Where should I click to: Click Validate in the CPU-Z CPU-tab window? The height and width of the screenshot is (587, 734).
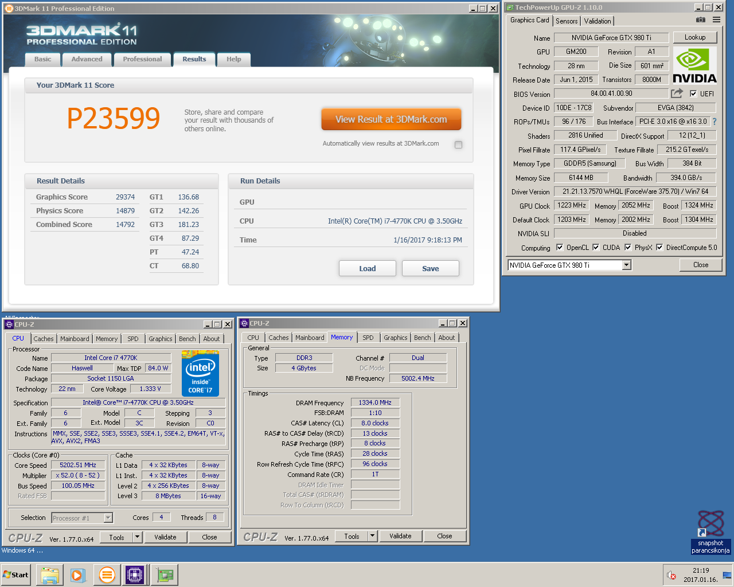click(165, 537)
